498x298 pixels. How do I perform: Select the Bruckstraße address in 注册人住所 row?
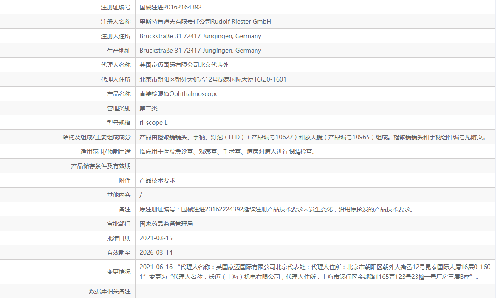[x=201, y=36]
